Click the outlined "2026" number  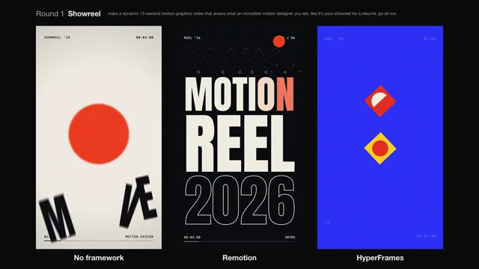(x=239, y=200)
